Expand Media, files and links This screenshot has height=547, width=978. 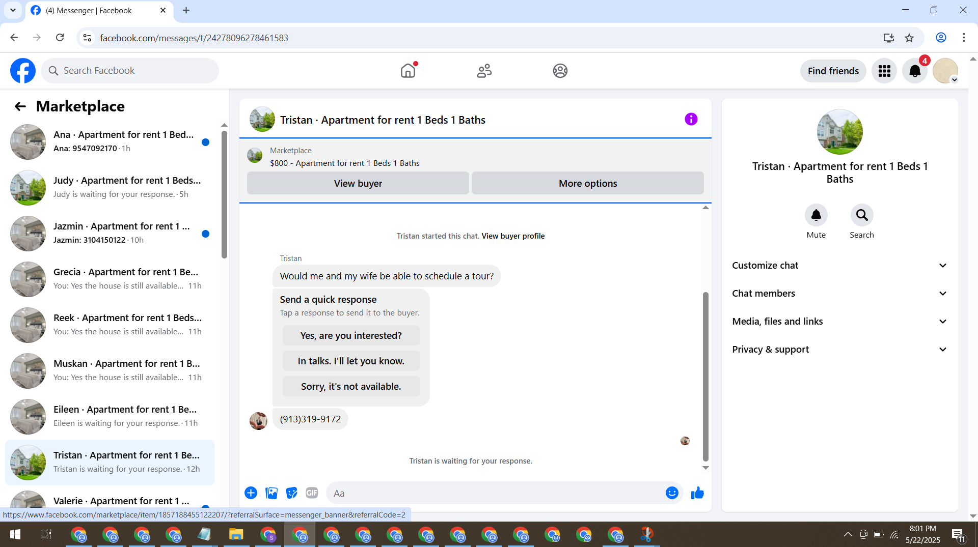click(839, 322)
